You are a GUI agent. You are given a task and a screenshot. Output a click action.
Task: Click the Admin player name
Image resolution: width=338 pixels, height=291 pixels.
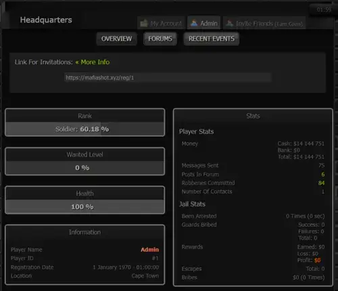[x=150, y=250]
